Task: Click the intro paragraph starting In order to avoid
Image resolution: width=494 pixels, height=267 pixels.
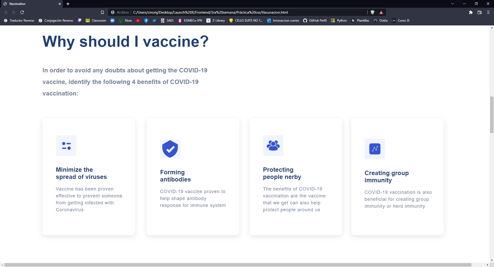Action: [125, 82]
